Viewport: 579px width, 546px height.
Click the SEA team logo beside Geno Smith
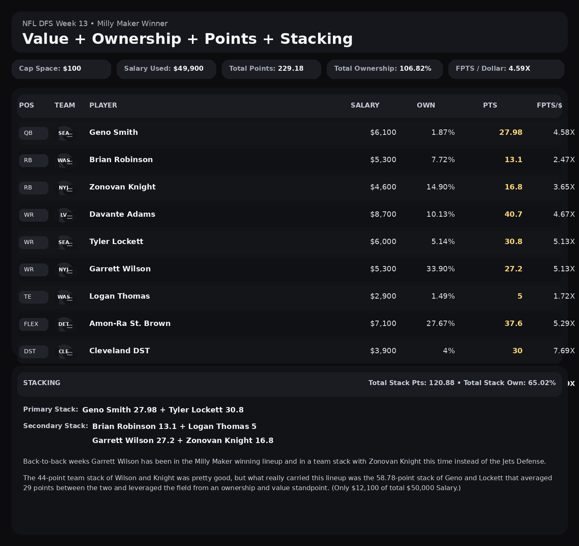65,133
